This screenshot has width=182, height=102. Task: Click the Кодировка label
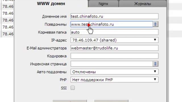[x=57, y=56]
